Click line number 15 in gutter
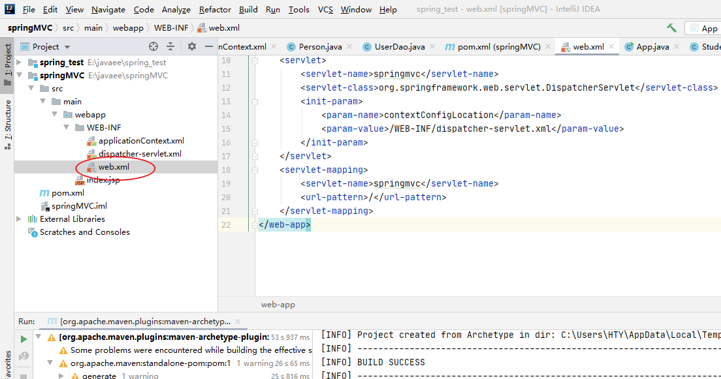Screen dimensions: 721x379 pyautogui.click(x=226, y=129)
